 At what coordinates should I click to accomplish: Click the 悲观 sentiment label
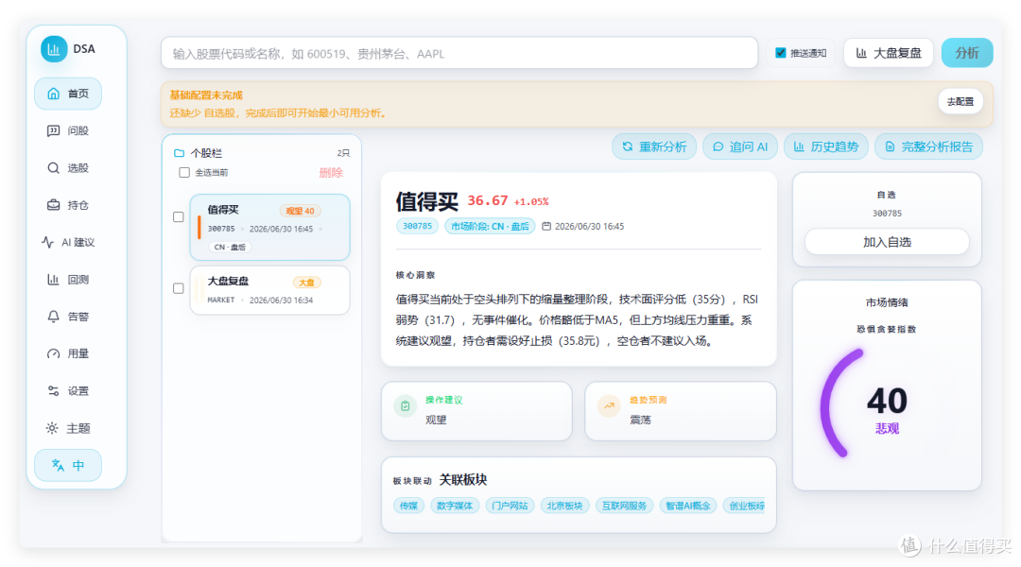tap(887, 428)
